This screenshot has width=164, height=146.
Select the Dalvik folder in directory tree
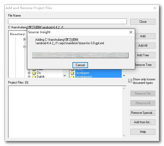point(41,77)
